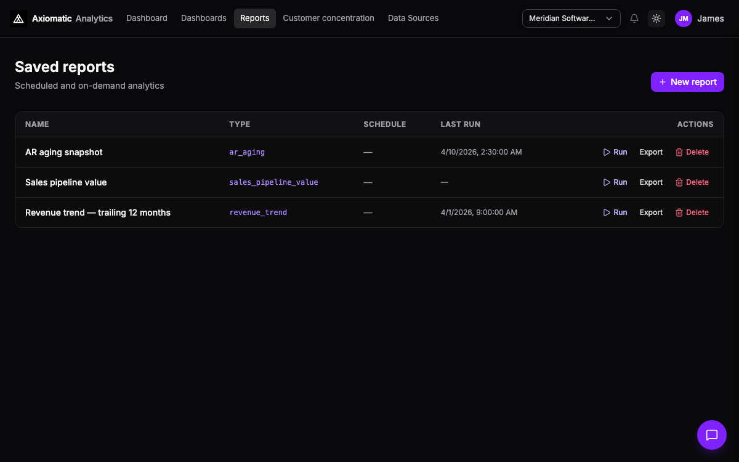Go to the Dashboard tab

147,18
